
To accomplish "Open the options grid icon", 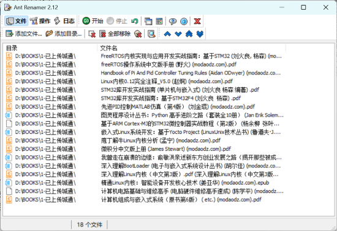I will (x=159, y=21).
